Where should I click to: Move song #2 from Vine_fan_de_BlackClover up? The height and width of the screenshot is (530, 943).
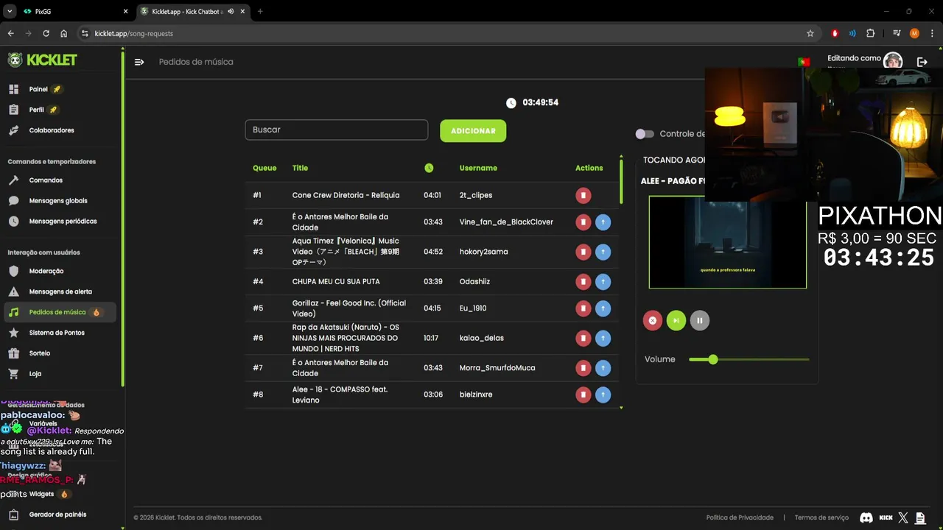point(603,222)
